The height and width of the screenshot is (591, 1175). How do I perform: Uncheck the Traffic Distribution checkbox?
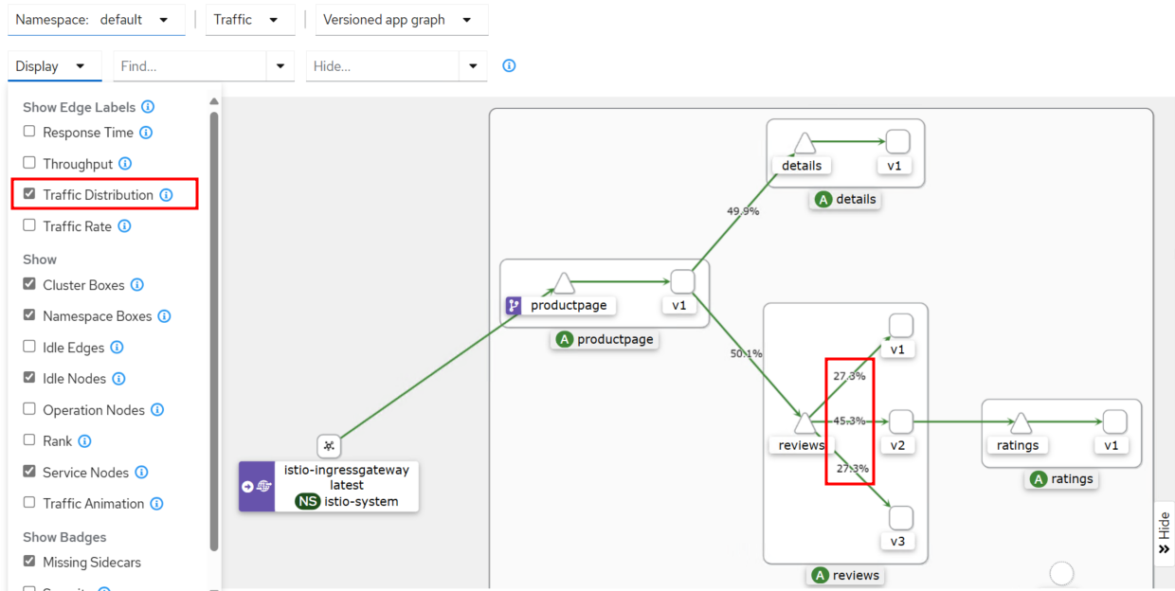click(x=29, y=194)
